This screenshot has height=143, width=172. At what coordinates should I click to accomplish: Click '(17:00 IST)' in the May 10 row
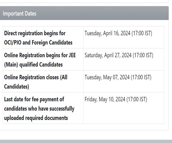(137, 99)
